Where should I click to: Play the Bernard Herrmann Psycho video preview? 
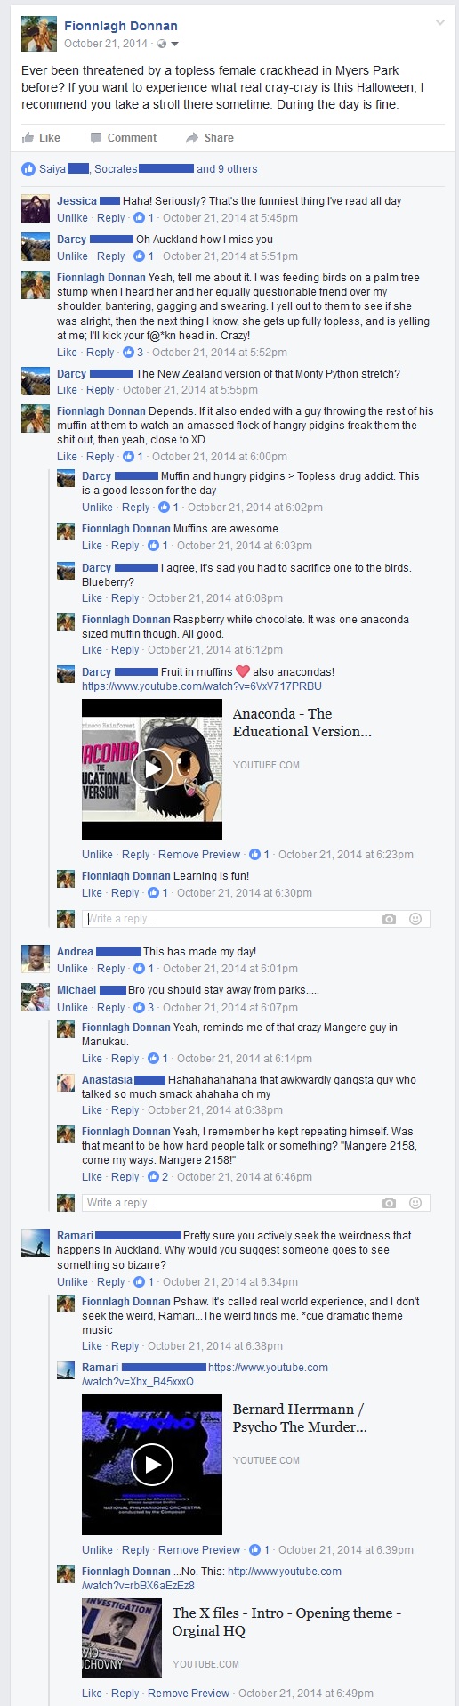point(152,1465)
